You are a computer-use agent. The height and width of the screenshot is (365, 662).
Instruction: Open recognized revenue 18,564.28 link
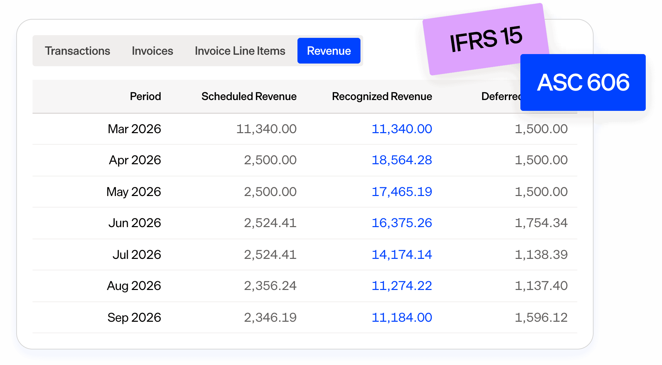coord(402,160)
